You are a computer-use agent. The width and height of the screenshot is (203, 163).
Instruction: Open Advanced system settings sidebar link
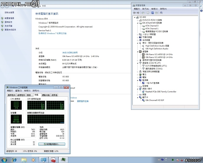click(x=10, y=30)
